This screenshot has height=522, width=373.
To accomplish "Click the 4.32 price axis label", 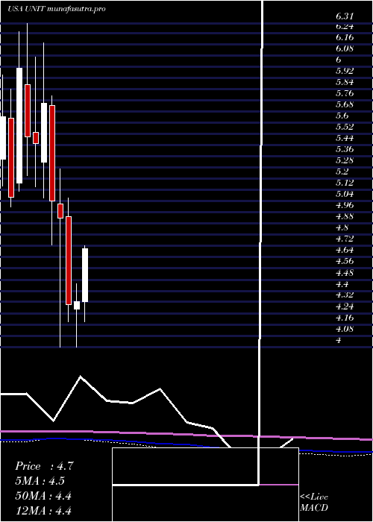I will [345, 295].
